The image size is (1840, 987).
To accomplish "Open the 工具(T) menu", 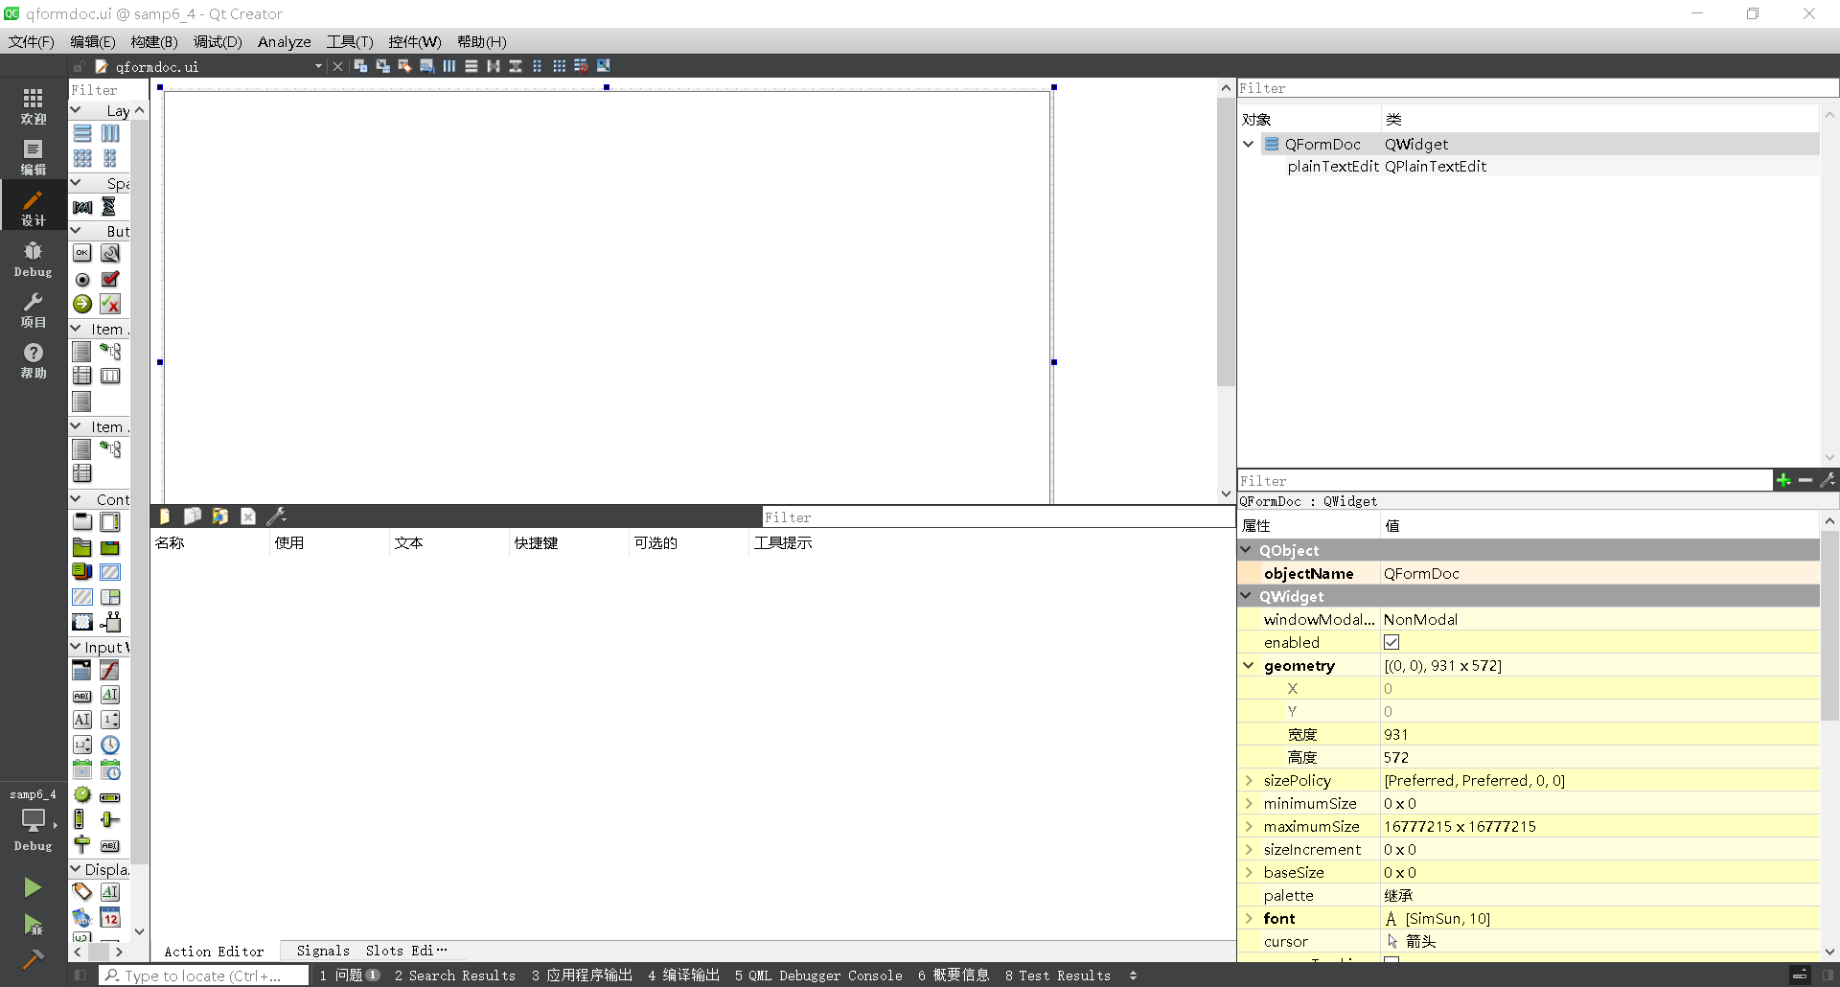I will pos(349,41).
